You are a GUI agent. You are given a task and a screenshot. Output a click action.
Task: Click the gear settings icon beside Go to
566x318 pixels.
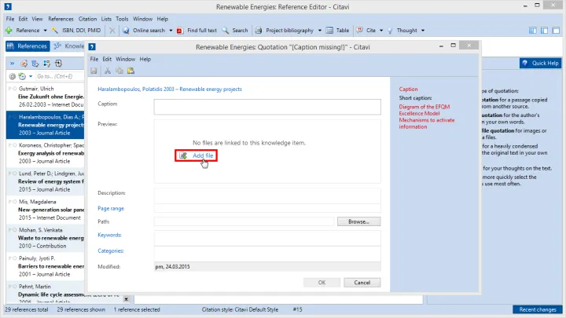point(13,76)
